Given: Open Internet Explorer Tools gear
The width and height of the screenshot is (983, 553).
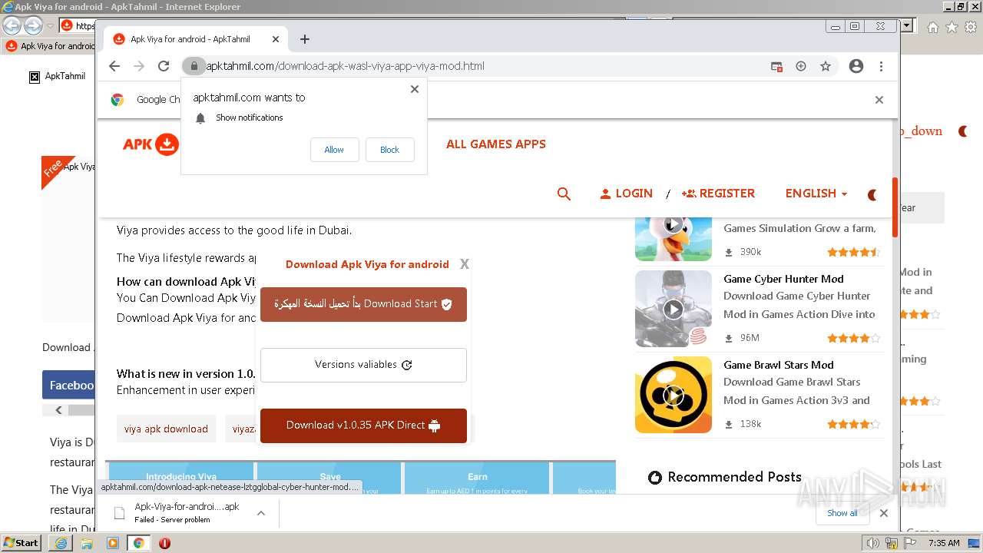Looking at the screenshot, I should pos(971,27).
